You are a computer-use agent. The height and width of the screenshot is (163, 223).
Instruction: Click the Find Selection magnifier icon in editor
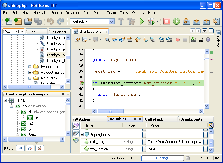107,40
